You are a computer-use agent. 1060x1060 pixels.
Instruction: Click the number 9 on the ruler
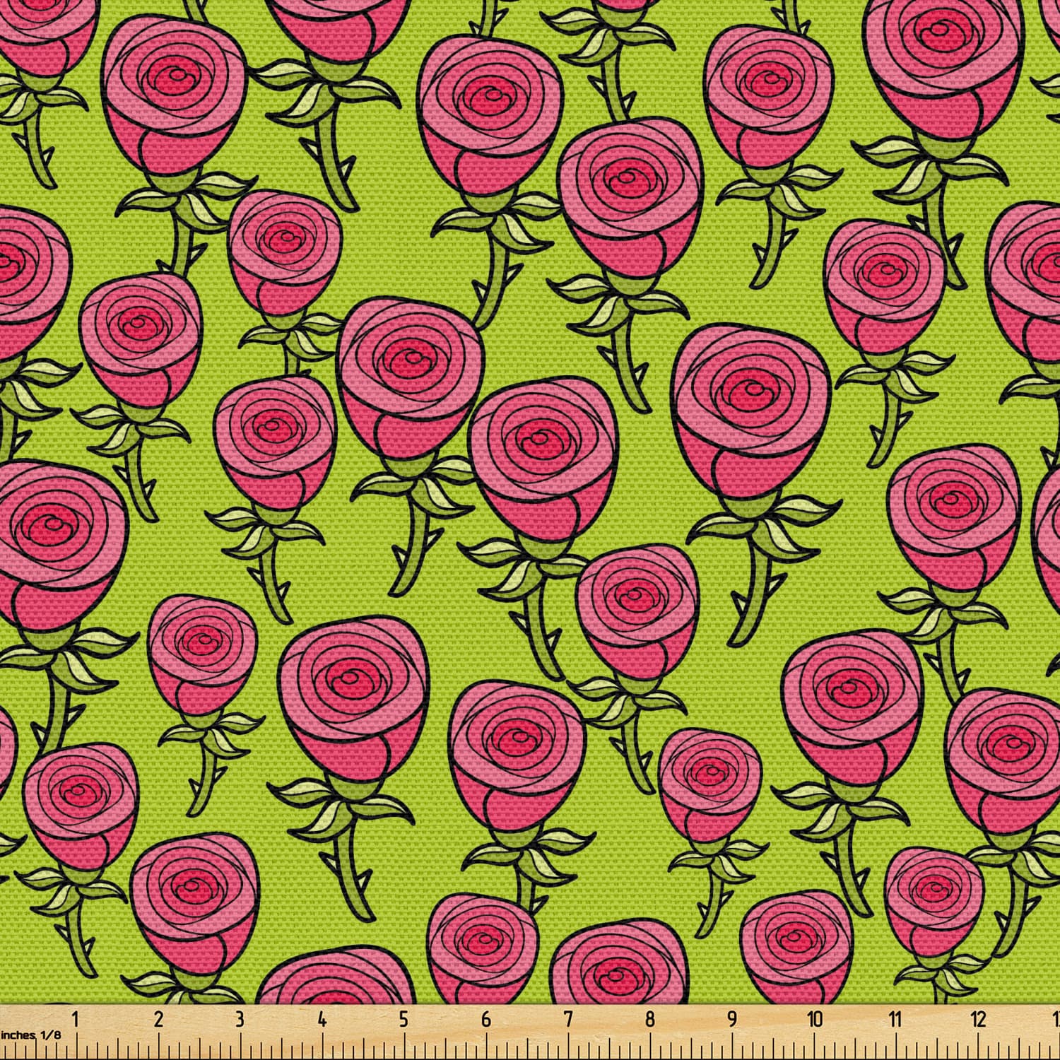pyautogui.click(x=731, y=1020)
